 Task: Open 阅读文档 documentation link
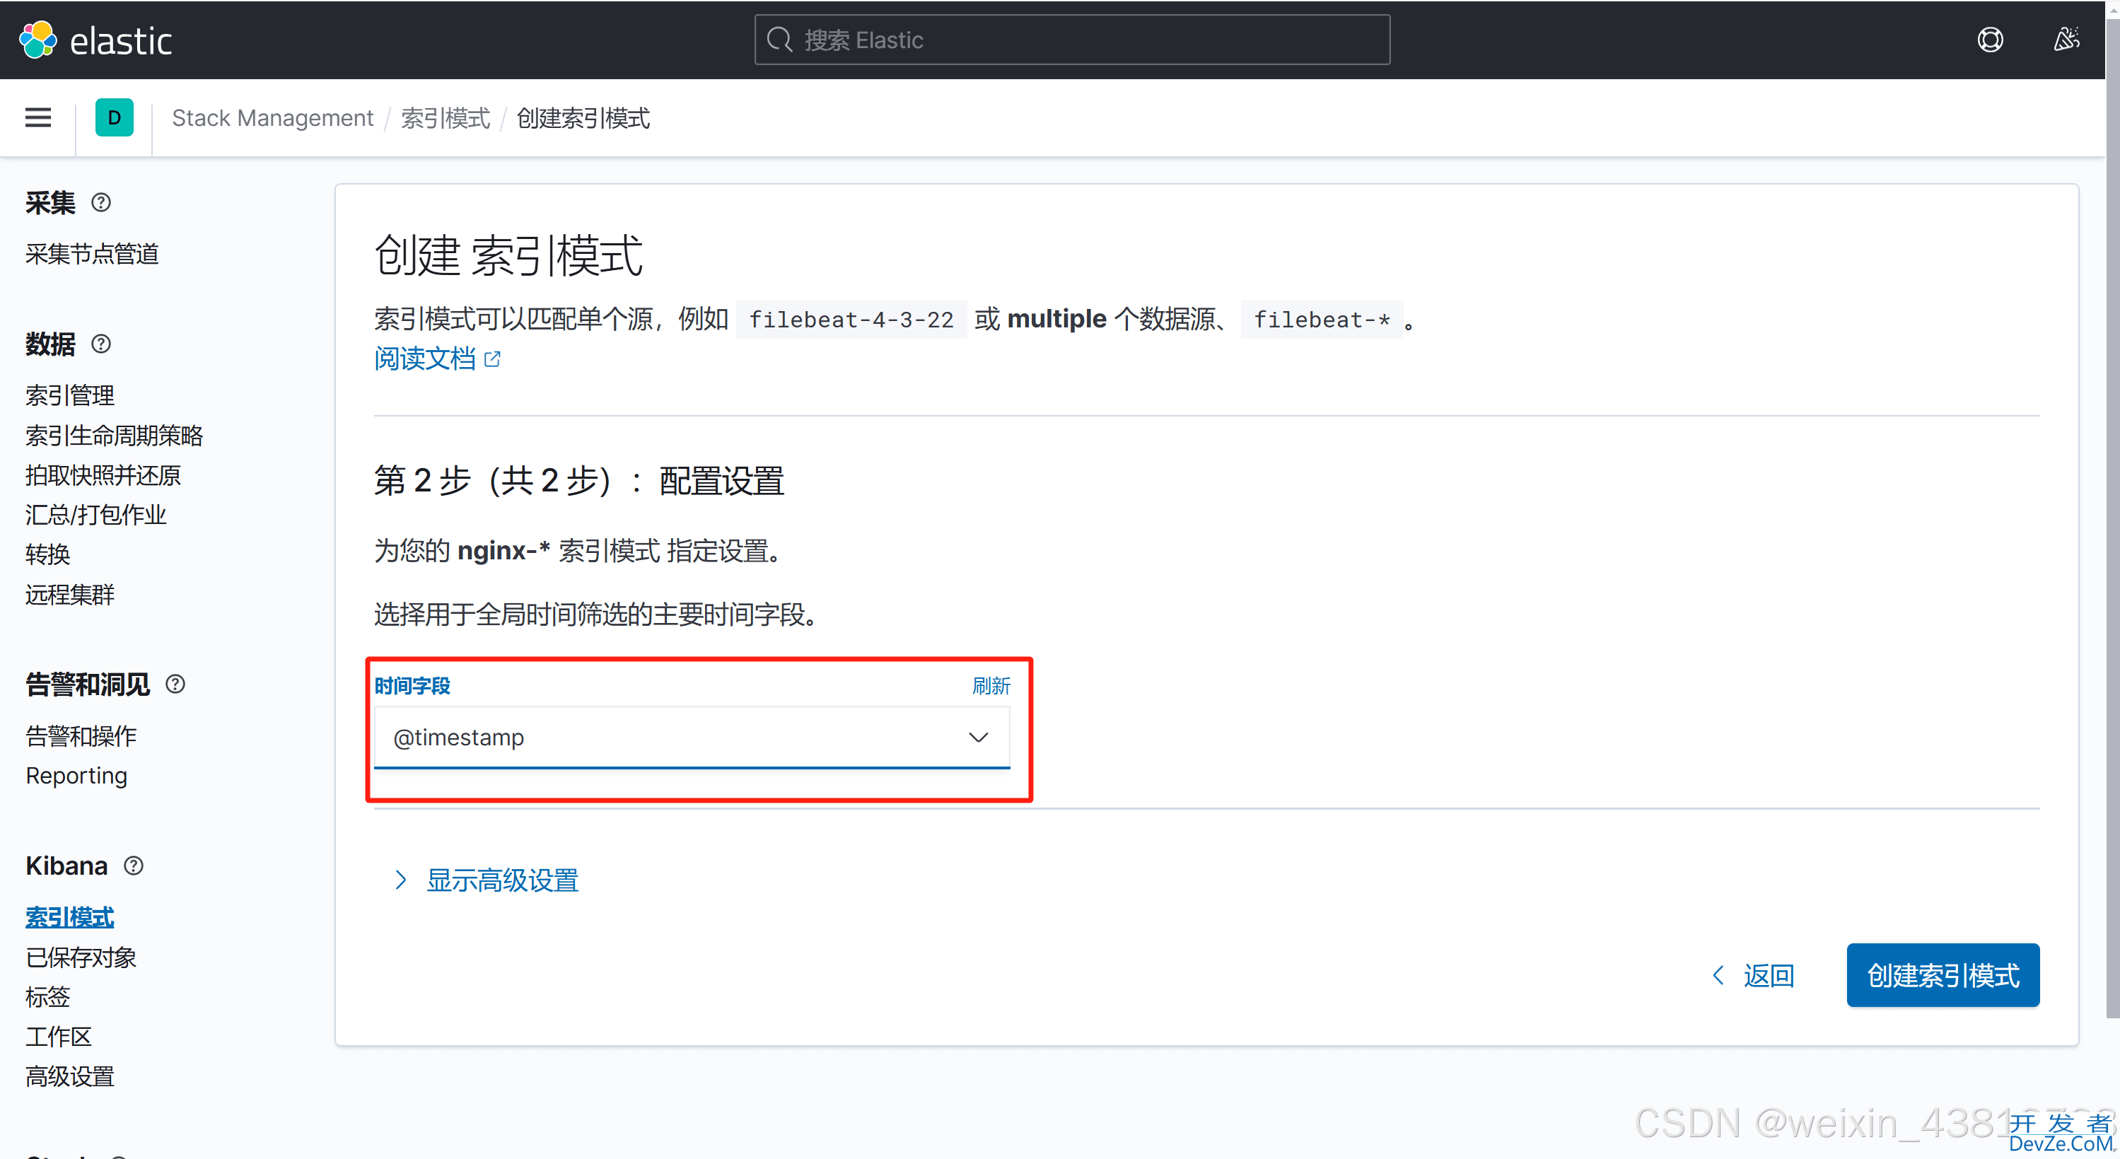coord(426,359)
